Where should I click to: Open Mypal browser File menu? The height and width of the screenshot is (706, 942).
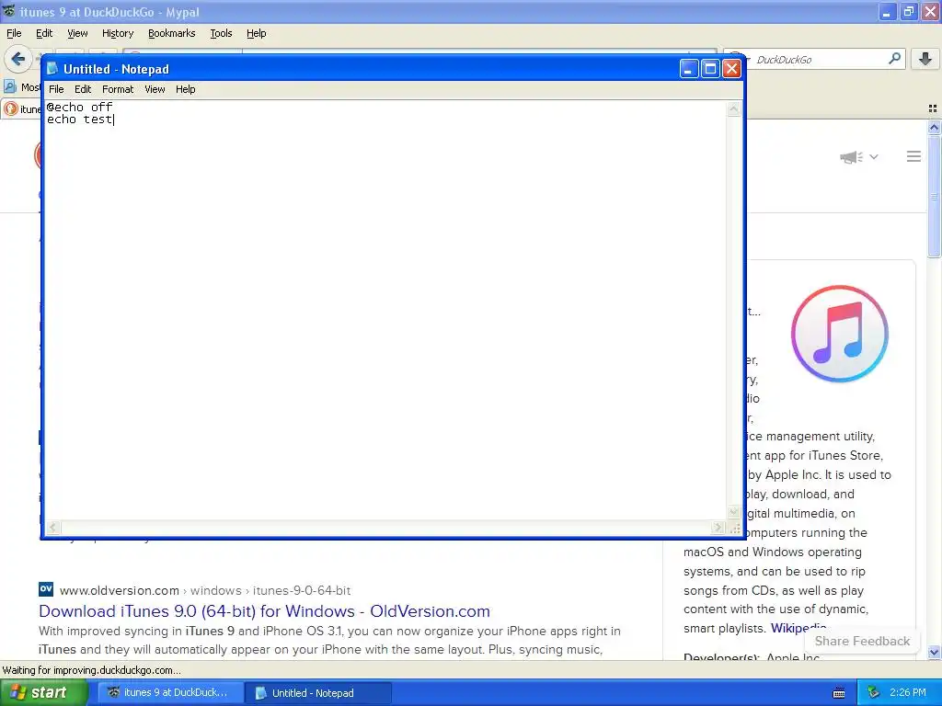pyautogui.click(x=14, y=34)
